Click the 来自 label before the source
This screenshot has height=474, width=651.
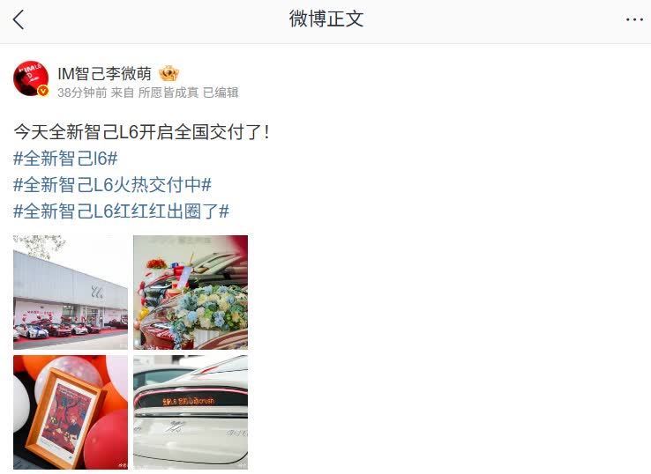click(123, 93)
